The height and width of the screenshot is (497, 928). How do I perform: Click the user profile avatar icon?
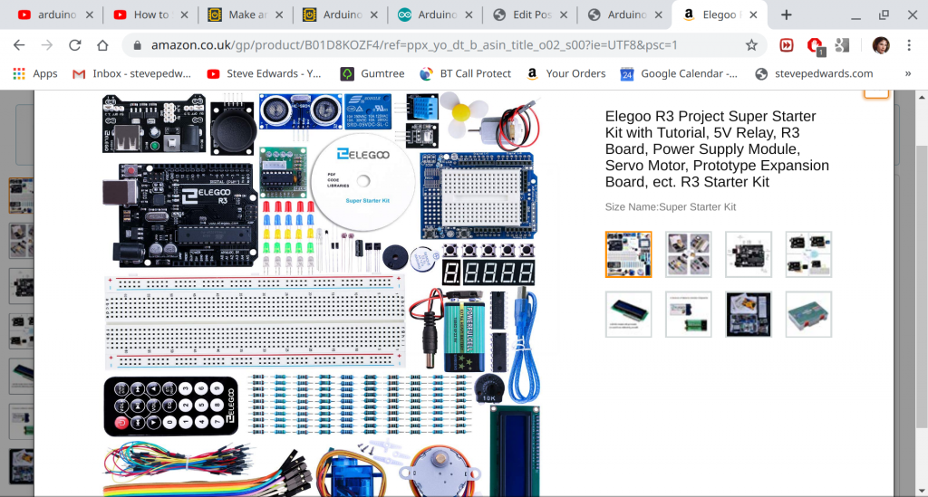point(880,45)
